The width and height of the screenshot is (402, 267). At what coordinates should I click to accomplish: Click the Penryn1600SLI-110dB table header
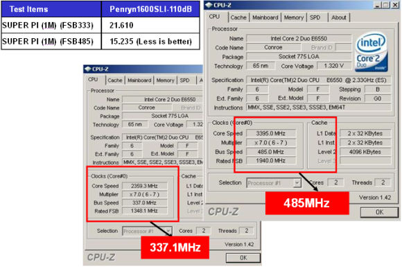[150, 9]
